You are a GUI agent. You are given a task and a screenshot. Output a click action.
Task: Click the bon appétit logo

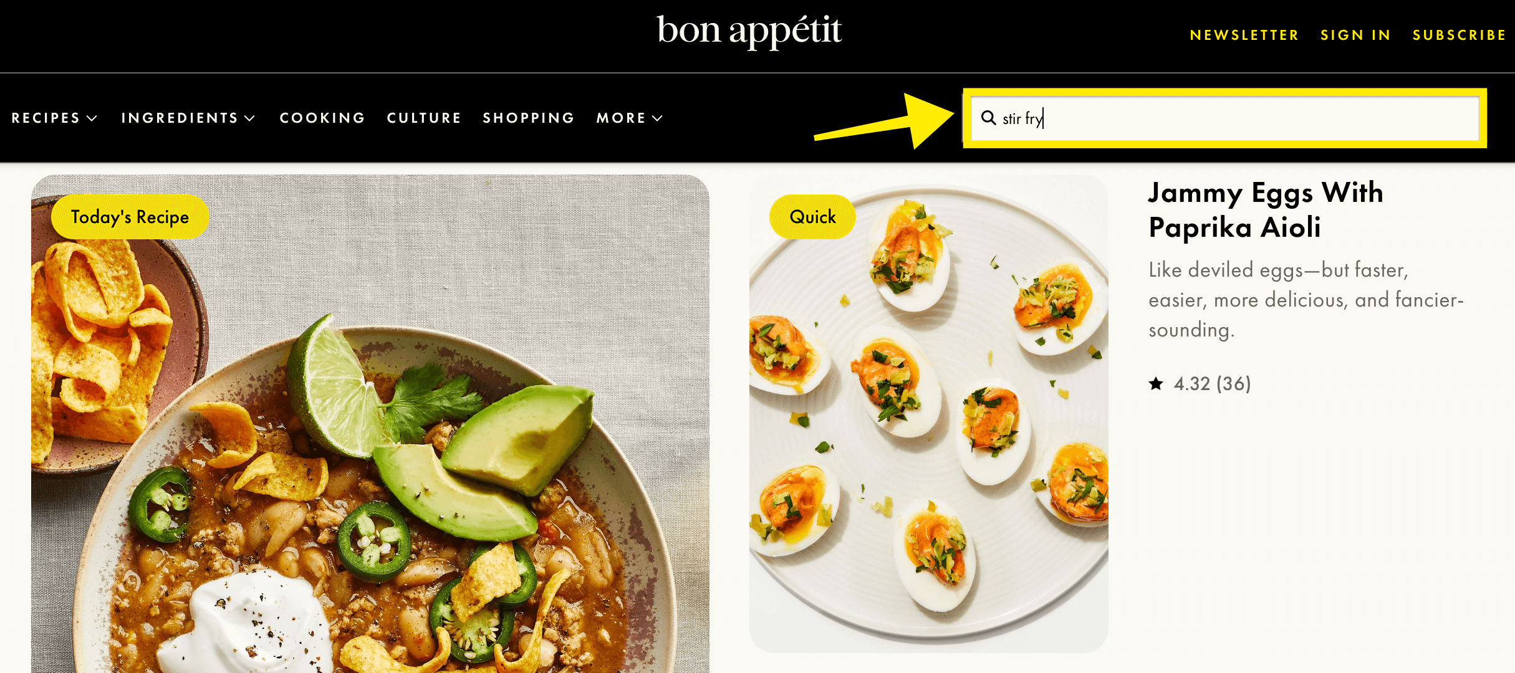tap(749, 31)
